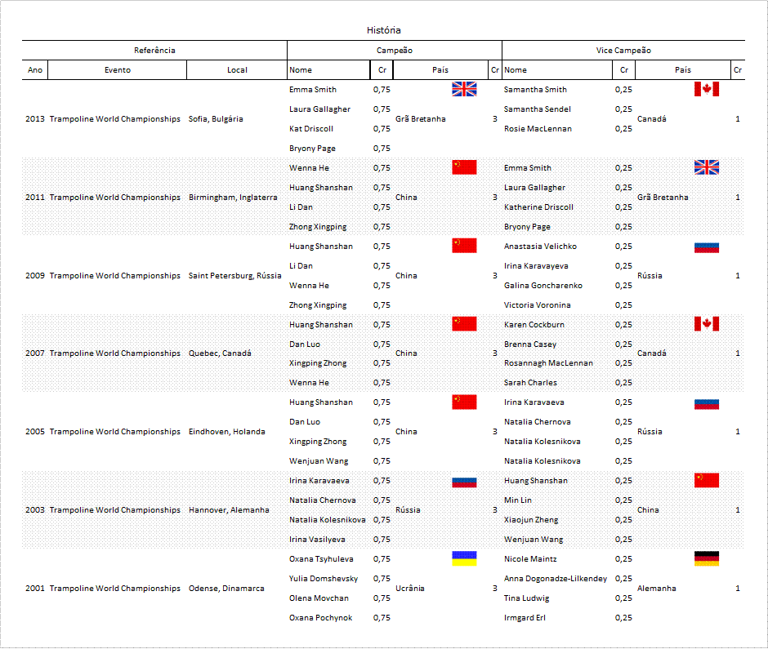
Task: Click Katherine Driscoll name cell
Action: click(x=538, y=207)
